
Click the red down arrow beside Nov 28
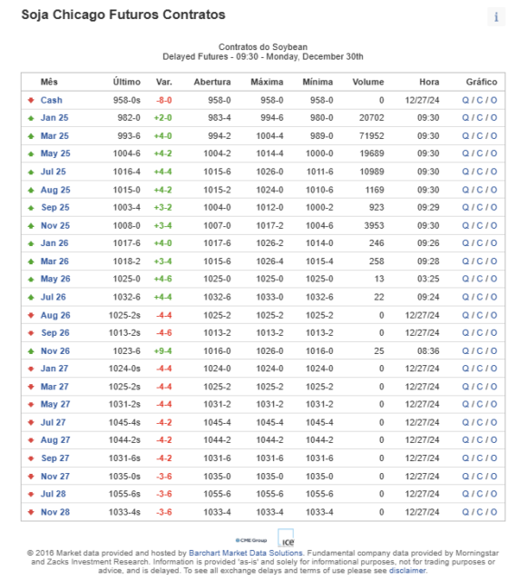coord(31,512)
